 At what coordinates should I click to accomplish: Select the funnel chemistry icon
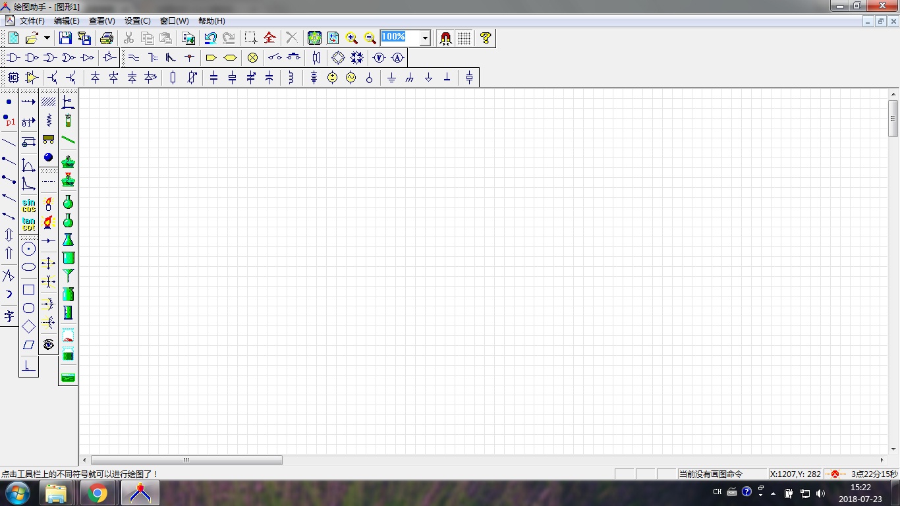coord(68,275)
